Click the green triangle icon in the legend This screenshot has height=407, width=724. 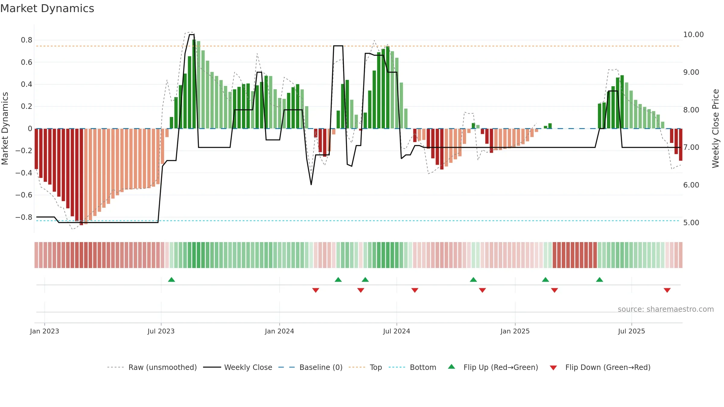point(452,367)
